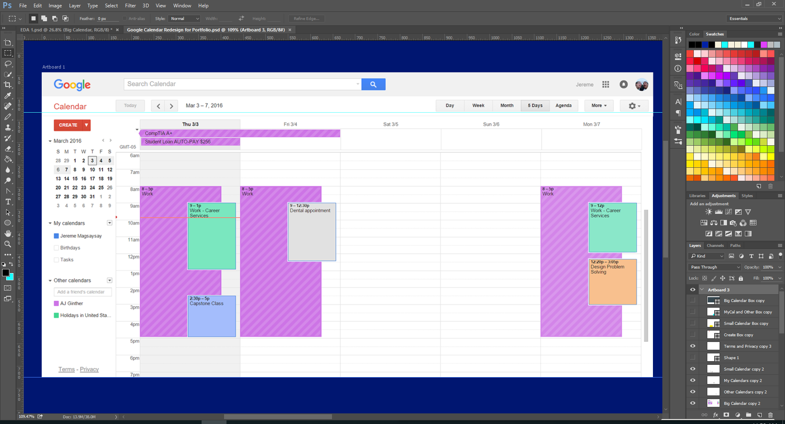Select the Horizontal Type tool

(x=8, y=202)
